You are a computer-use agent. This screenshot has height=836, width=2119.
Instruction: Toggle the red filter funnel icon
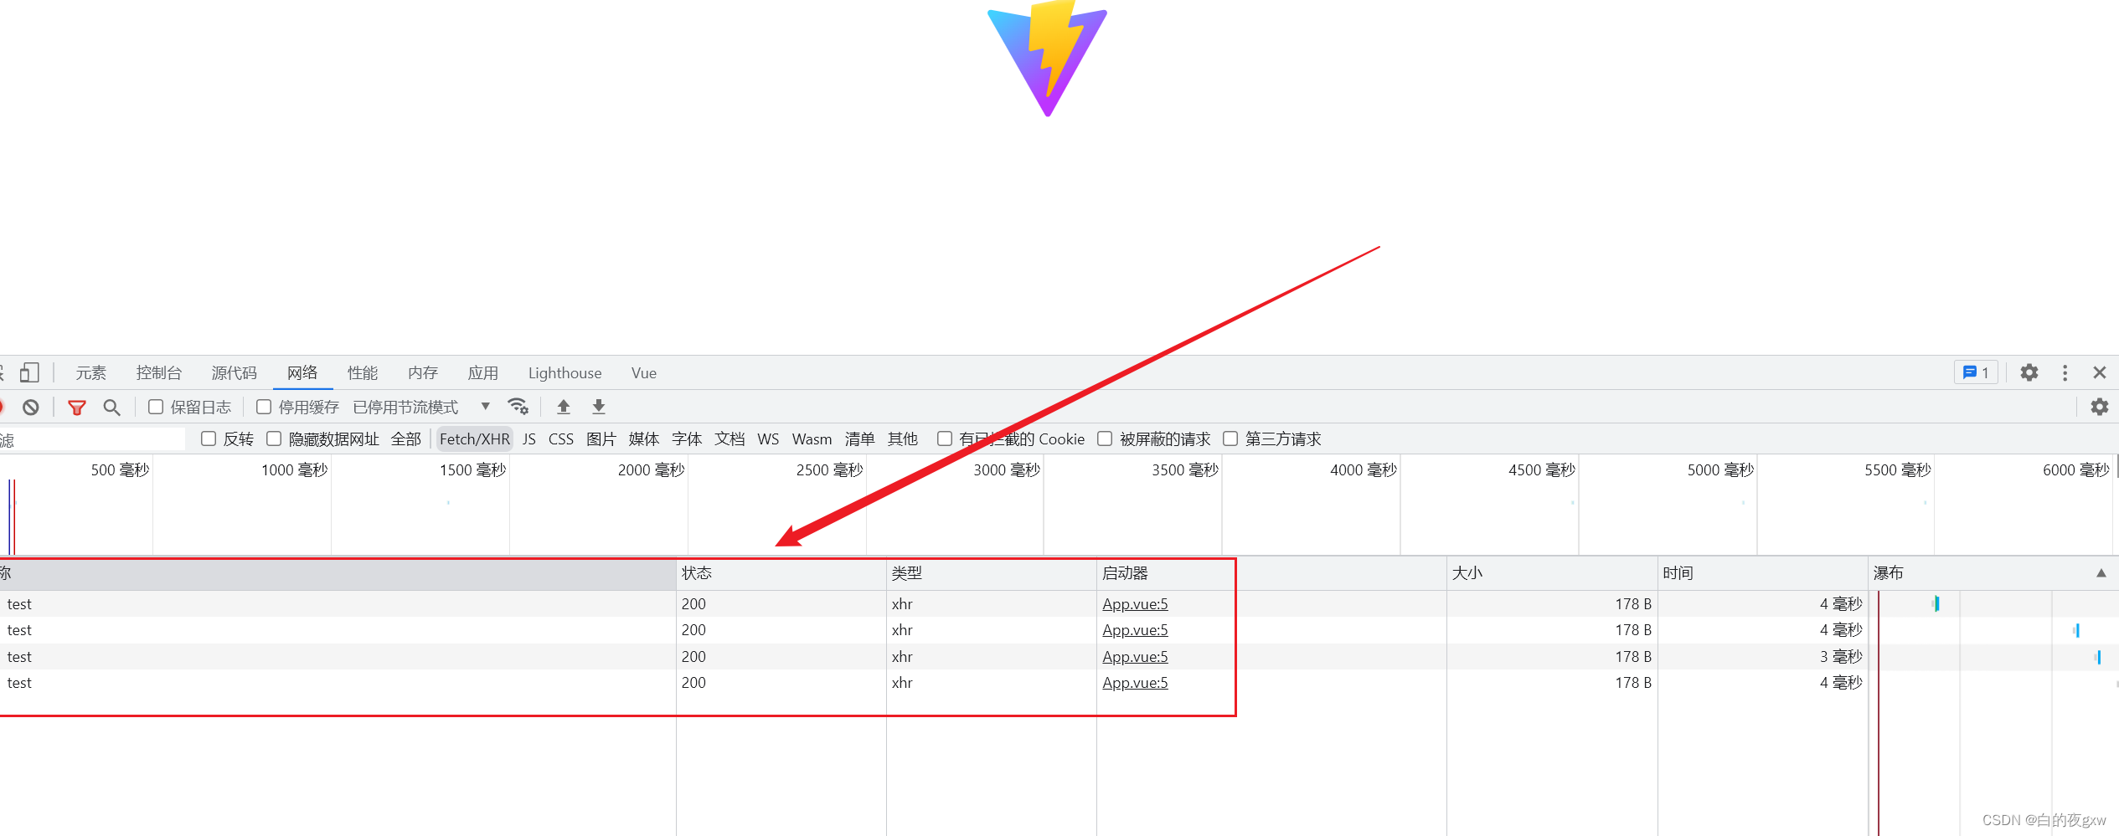77,408
